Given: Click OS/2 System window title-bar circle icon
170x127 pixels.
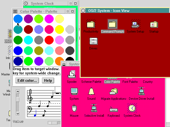Looking at the screenshot, I should [x=83, y=11].
